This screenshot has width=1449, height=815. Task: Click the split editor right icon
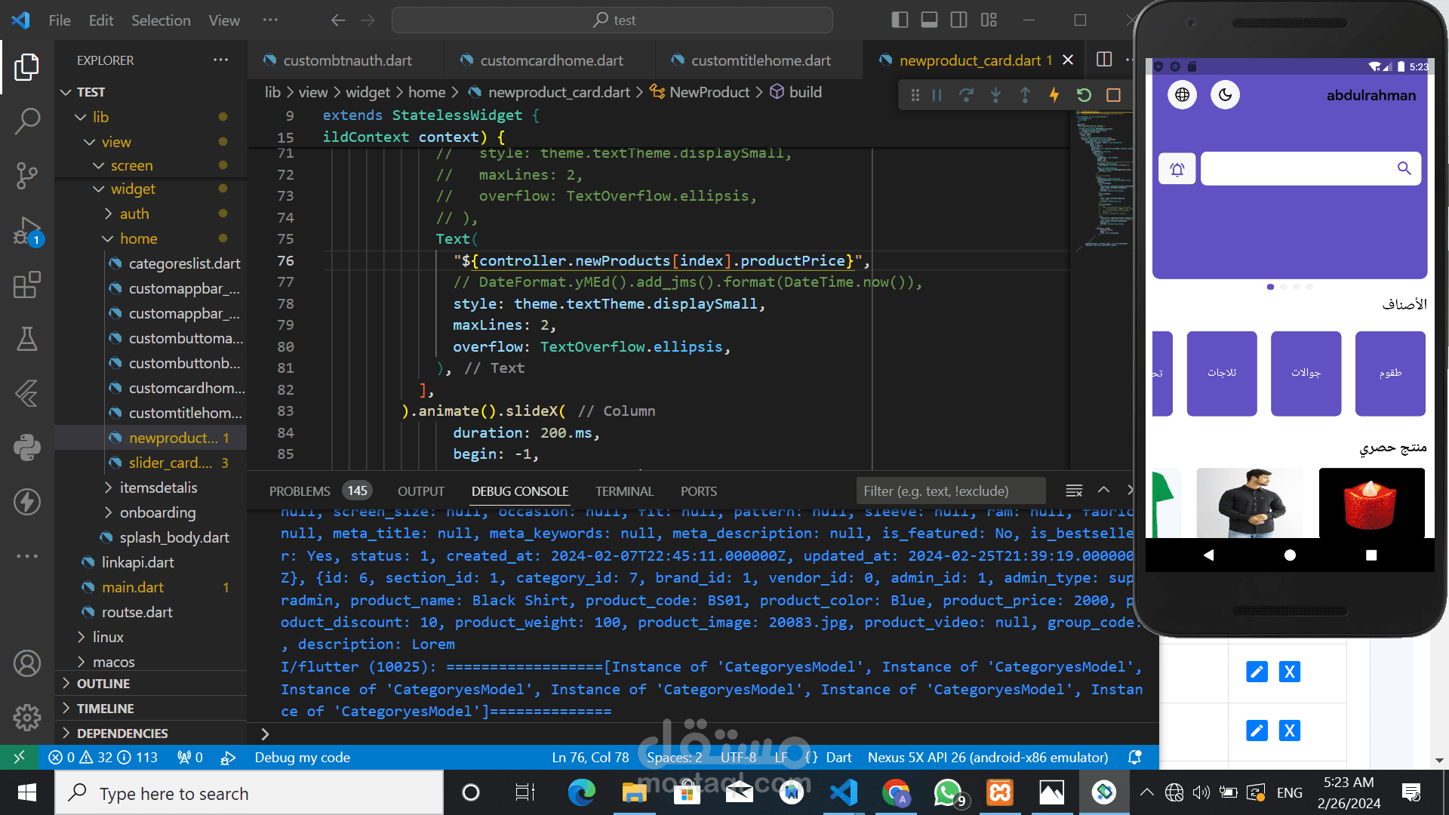[1104, 60]
